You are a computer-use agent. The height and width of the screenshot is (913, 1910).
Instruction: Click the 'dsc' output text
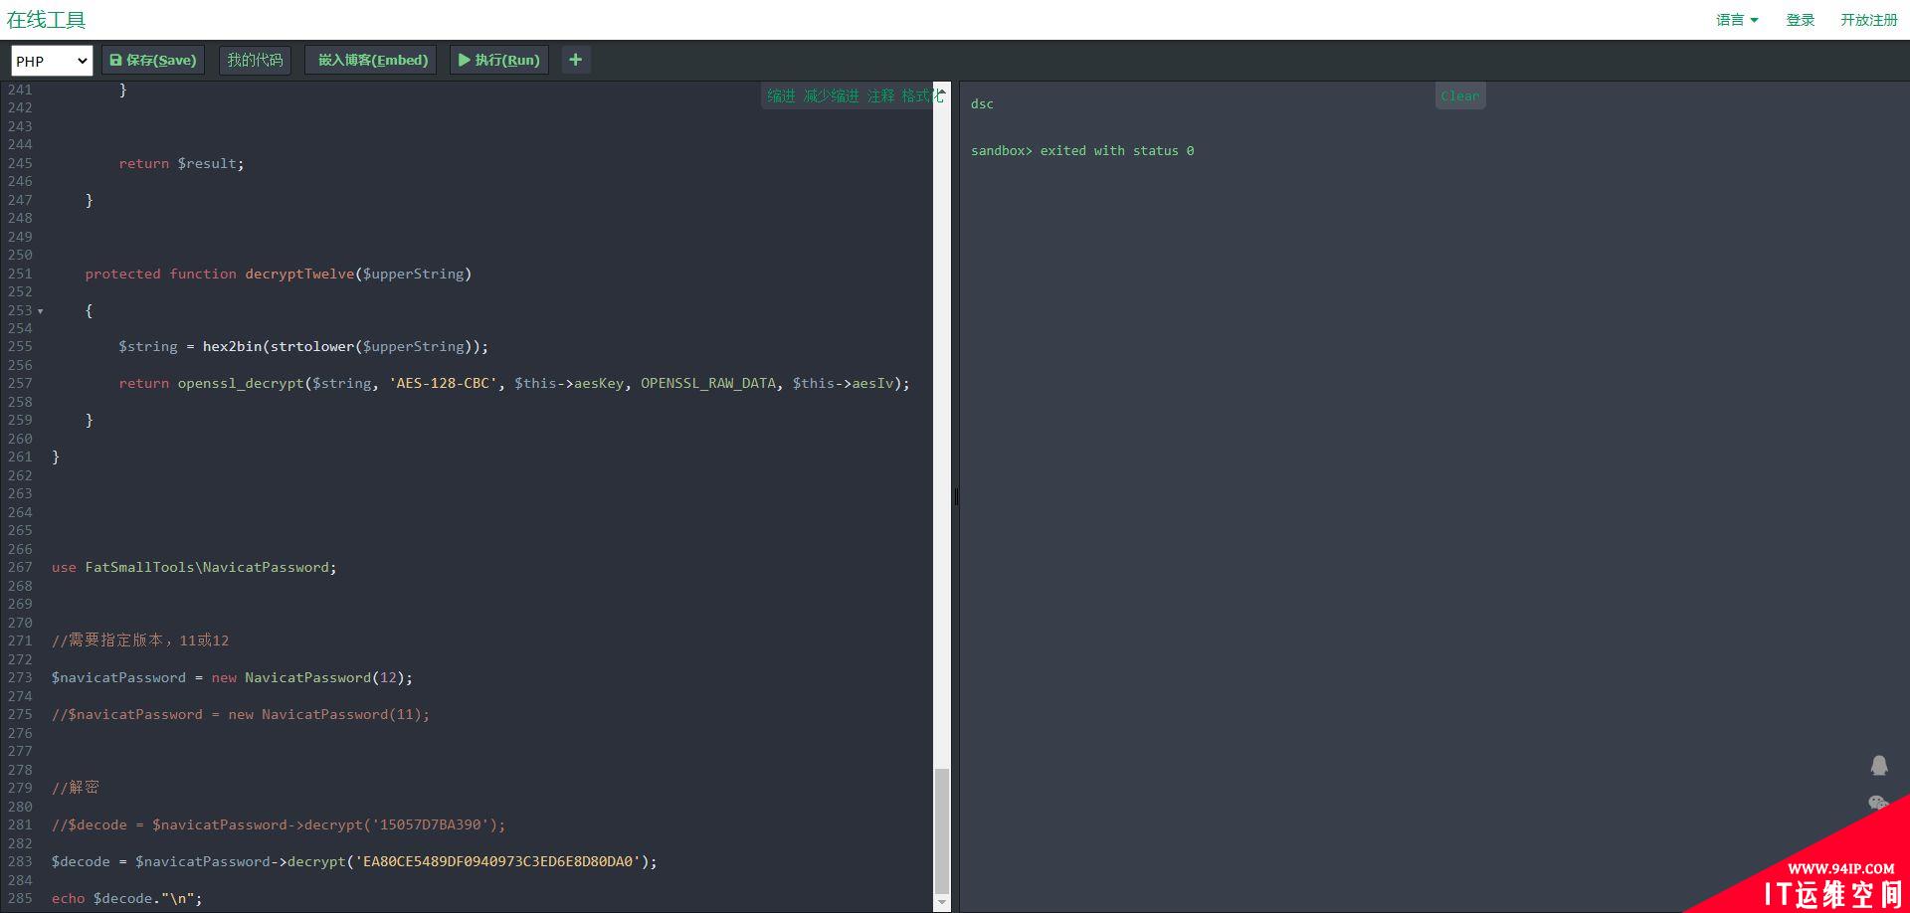click(982, 103)
